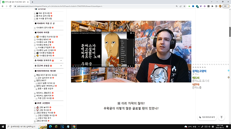This screenshot has width=231, height=129.
Task: Expand the 중간계 선술집 section arrow
Action: [61, 66]
